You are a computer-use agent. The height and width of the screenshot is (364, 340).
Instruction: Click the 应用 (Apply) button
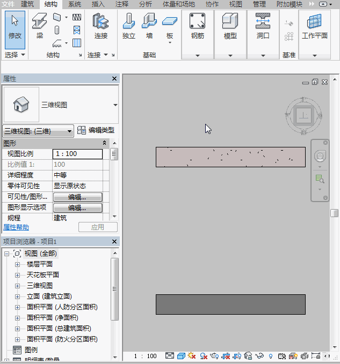[98, 227]
